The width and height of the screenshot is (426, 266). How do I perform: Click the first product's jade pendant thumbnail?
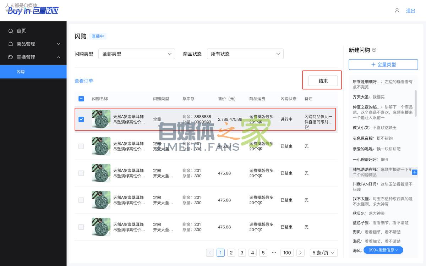[x=101, y=119]
